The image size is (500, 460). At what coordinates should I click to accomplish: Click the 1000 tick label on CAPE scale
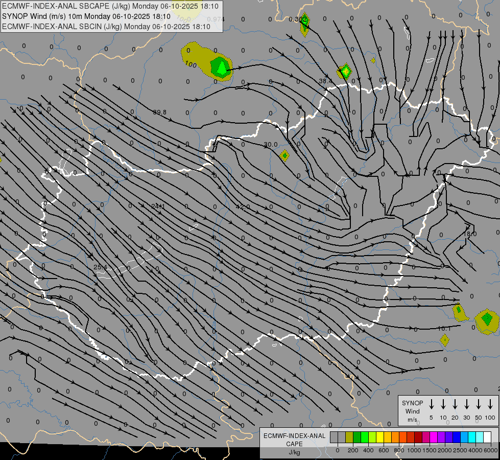point(414,450)
